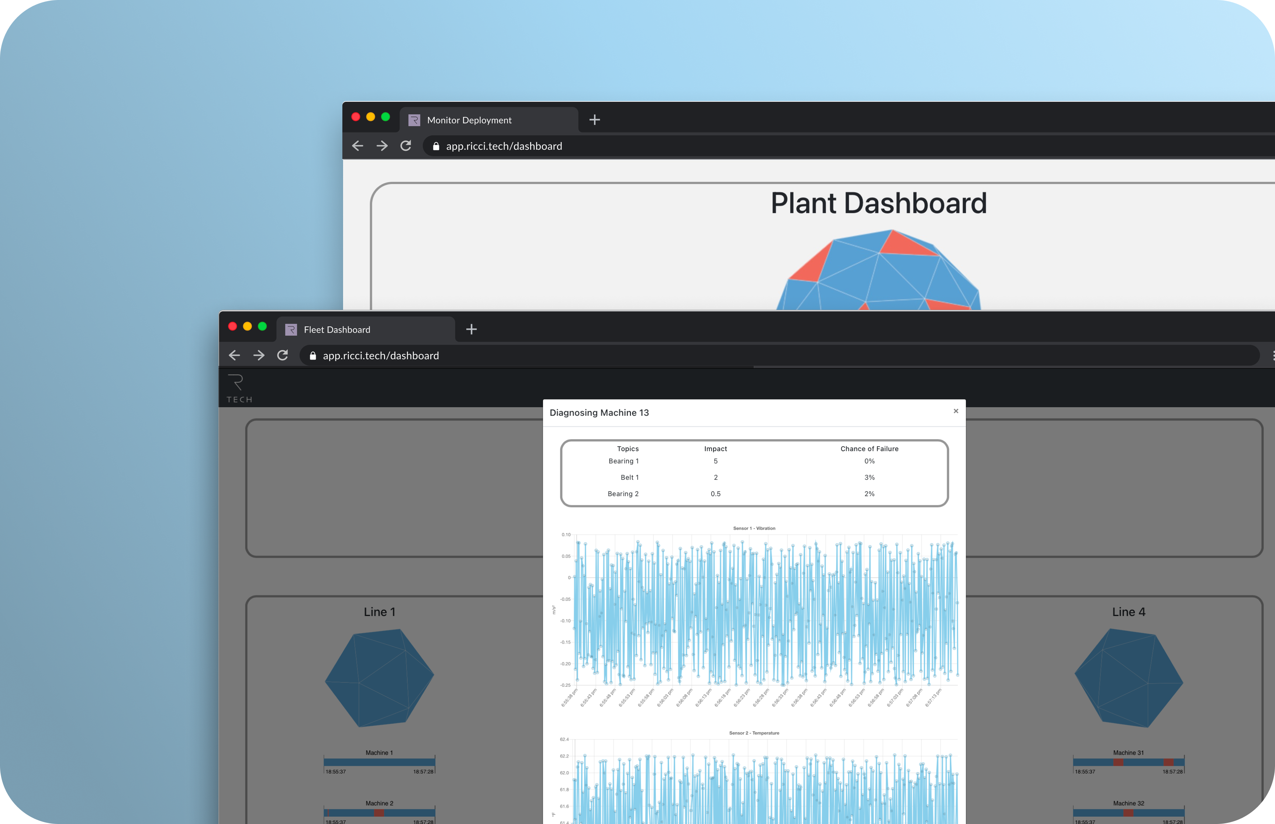The height and width of the screenshot is (824, 1275).
Task: Go forward in Fleet Dashboard browser window
Action: point(258,355)
